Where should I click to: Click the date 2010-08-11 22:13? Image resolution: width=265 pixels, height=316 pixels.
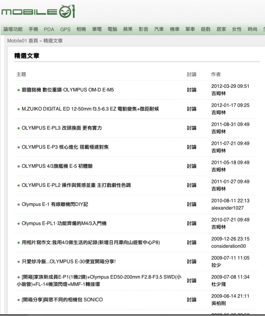[x=230, y=201]
